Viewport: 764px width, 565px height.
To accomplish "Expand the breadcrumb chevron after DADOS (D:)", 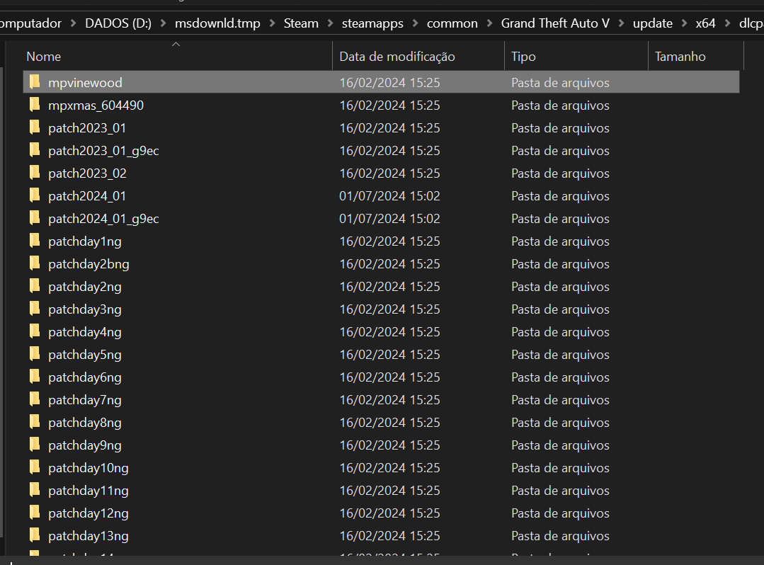I will (163, 23).
